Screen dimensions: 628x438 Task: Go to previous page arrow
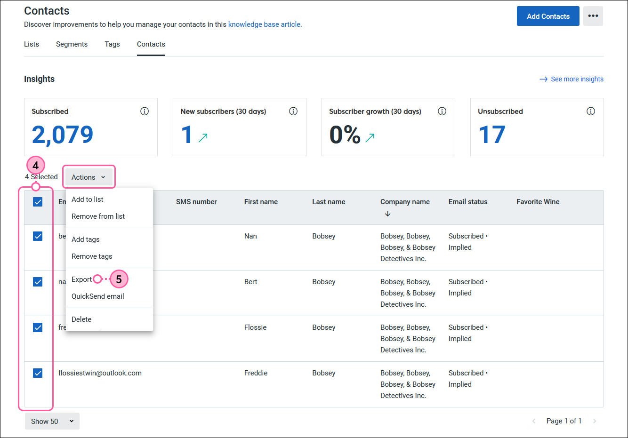[x=534, y=421]
